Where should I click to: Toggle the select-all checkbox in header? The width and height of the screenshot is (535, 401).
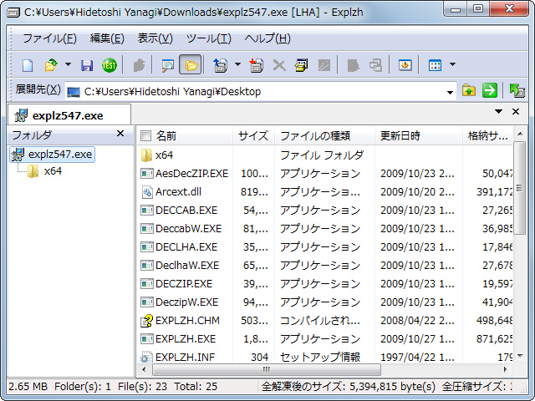click(x=145, y=136)
